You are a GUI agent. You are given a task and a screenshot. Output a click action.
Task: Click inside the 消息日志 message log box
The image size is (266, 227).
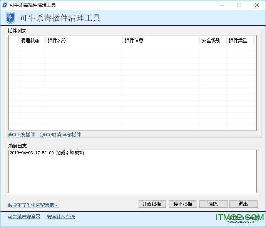132,171
